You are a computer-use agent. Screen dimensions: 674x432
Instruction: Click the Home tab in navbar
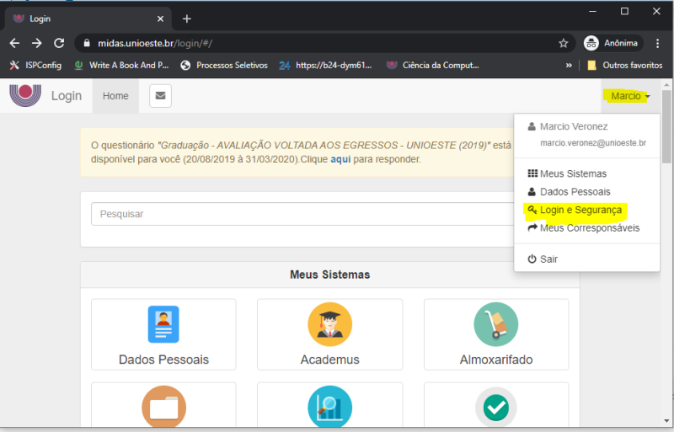(x=115, y=96)
